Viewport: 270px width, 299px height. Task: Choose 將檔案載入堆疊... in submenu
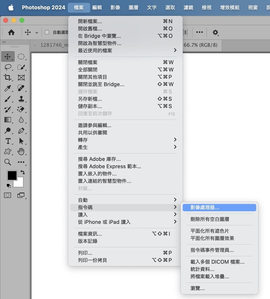(x=219, y=276)
